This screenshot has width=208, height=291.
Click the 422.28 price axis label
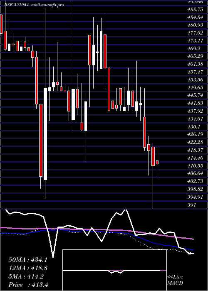coord(196,142)
